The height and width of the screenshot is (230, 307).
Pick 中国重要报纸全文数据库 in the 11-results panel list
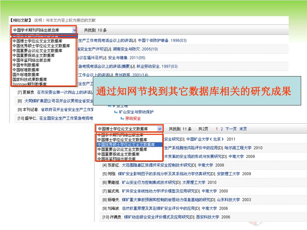pyautogui.click(x=118, y=154)
